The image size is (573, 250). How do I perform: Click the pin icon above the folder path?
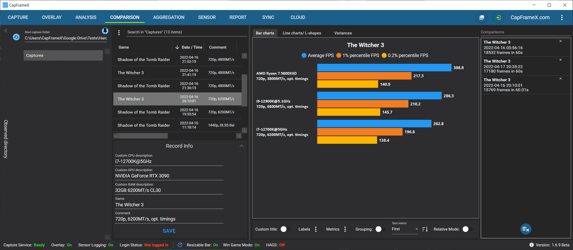[x=105, y=31]
